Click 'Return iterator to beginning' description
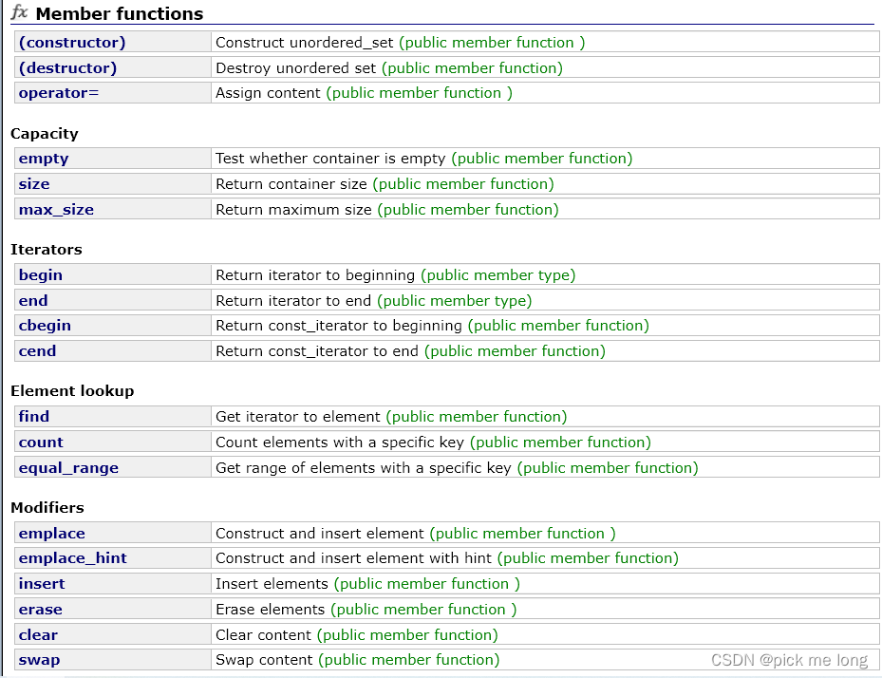The image size is (882, 678). coord(315,275)
